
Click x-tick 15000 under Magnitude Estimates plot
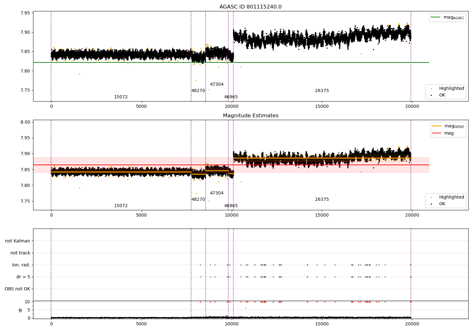322,215
